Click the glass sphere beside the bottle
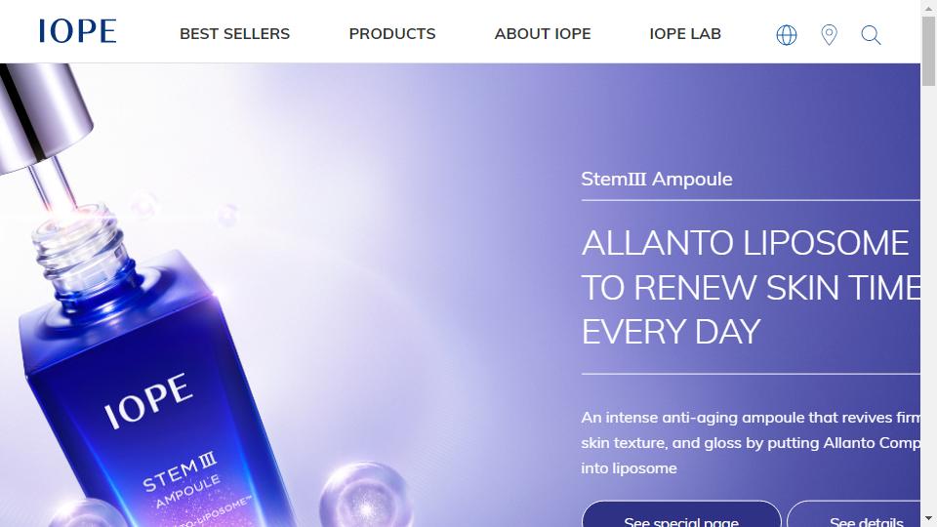 coord(366,495)
